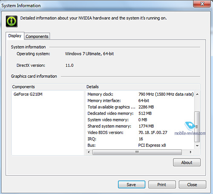The width and height of the screenshot is (213, 194).
Task: Click the value 790 MHz (1580 MHz data rate)
Action: coord(166,94)
